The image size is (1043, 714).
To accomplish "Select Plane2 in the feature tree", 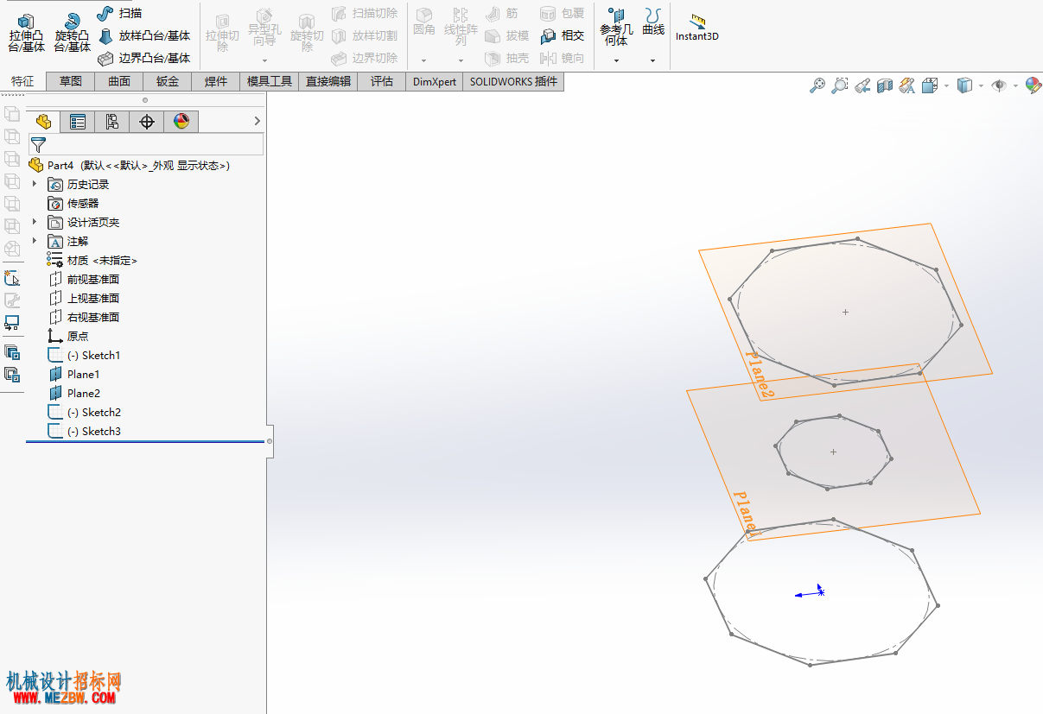I will pyautogui.click(x=74, y=393).
